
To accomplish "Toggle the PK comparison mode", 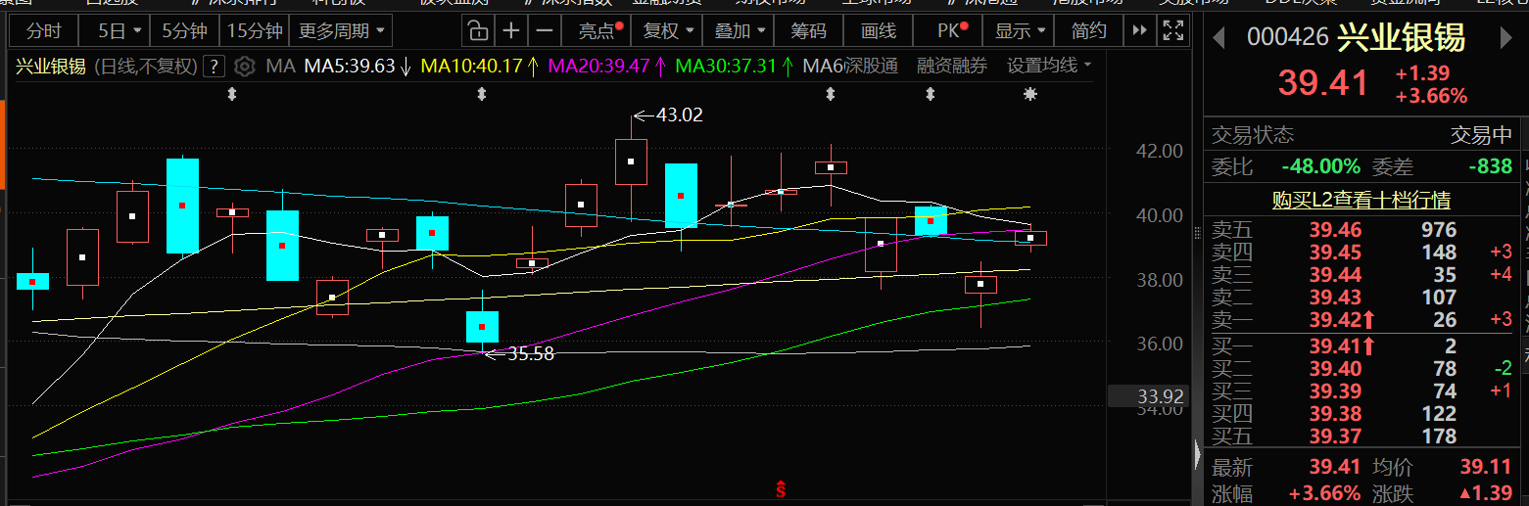I will point(952,31).
